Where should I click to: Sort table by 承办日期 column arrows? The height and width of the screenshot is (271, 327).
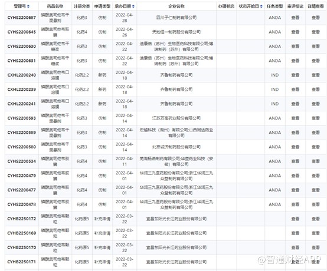[x=133, y=6]
